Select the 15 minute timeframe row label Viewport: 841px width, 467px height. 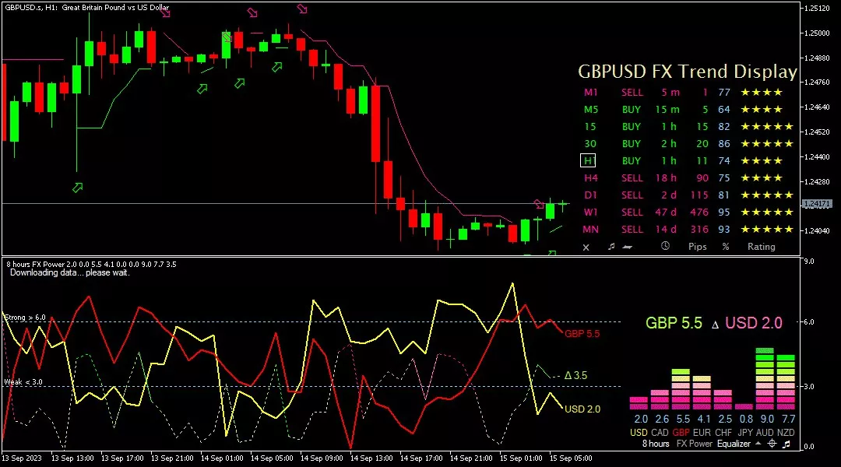590,127
